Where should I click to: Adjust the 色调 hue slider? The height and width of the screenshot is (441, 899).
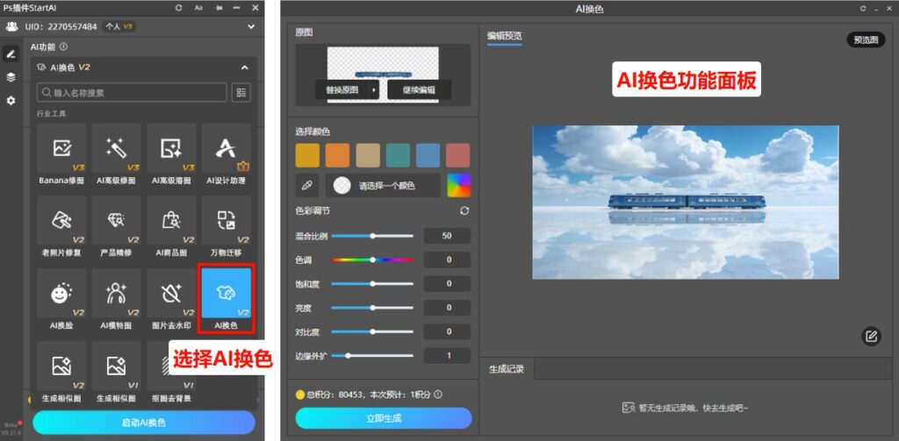(x=372, y=260)
